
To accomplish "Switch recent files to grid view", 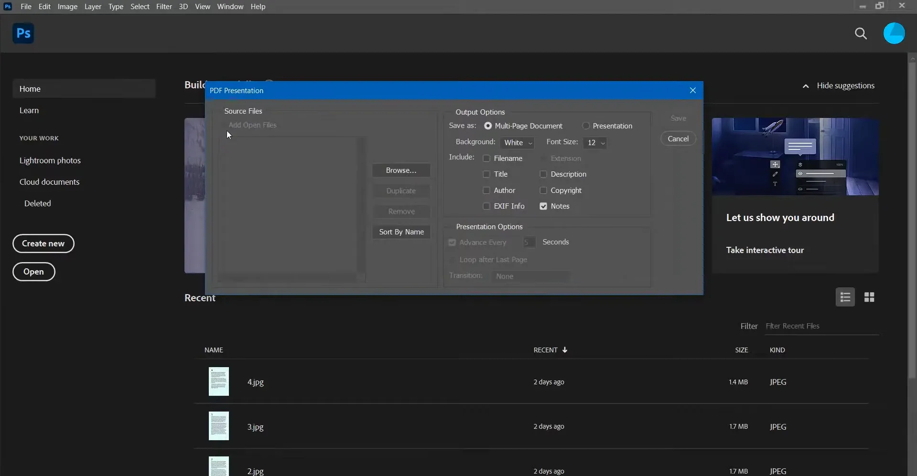I will tap(869, 297).
